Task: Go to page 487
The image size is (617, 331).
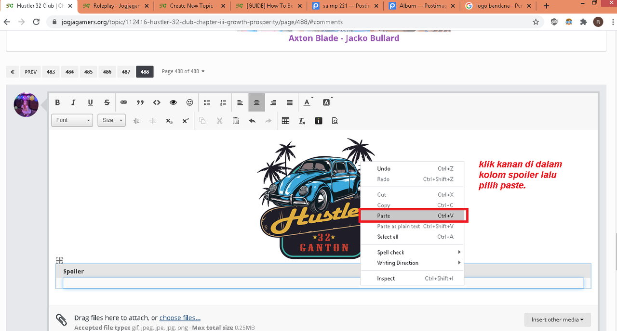Action: 126,72
